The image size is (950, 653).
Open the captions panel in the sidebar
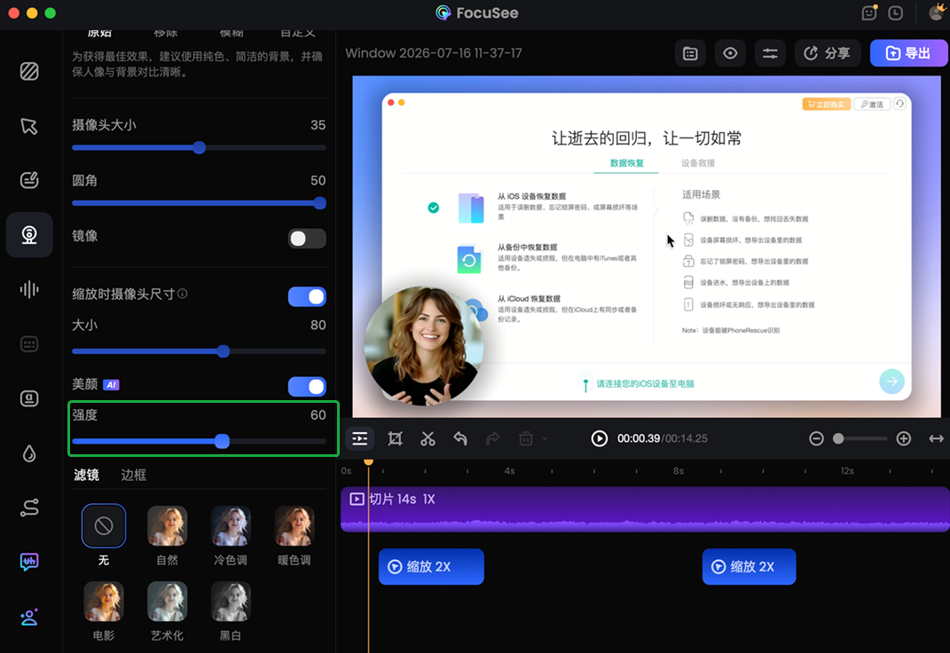click(29, 344)
